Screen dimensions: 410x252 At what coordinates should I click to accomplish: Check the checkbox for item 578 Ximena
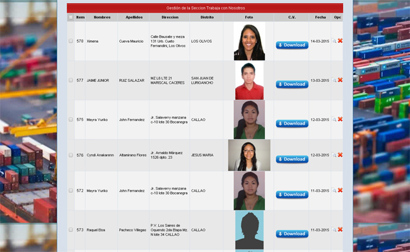pos(71,41)
